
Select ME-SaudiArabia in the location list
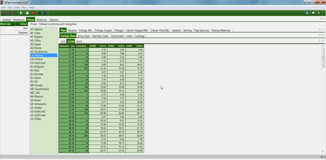click(44, 89)
